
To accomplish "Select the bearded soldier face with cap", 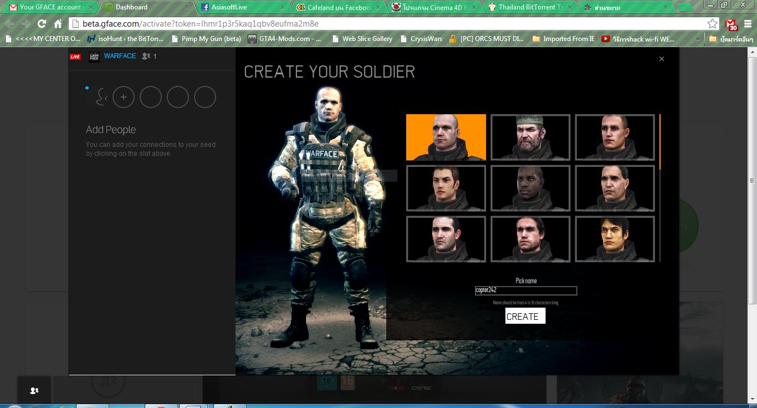I will (530, 137).
